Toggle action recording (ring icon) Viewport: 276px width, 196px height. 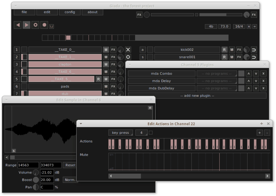[x=36, y=25]
